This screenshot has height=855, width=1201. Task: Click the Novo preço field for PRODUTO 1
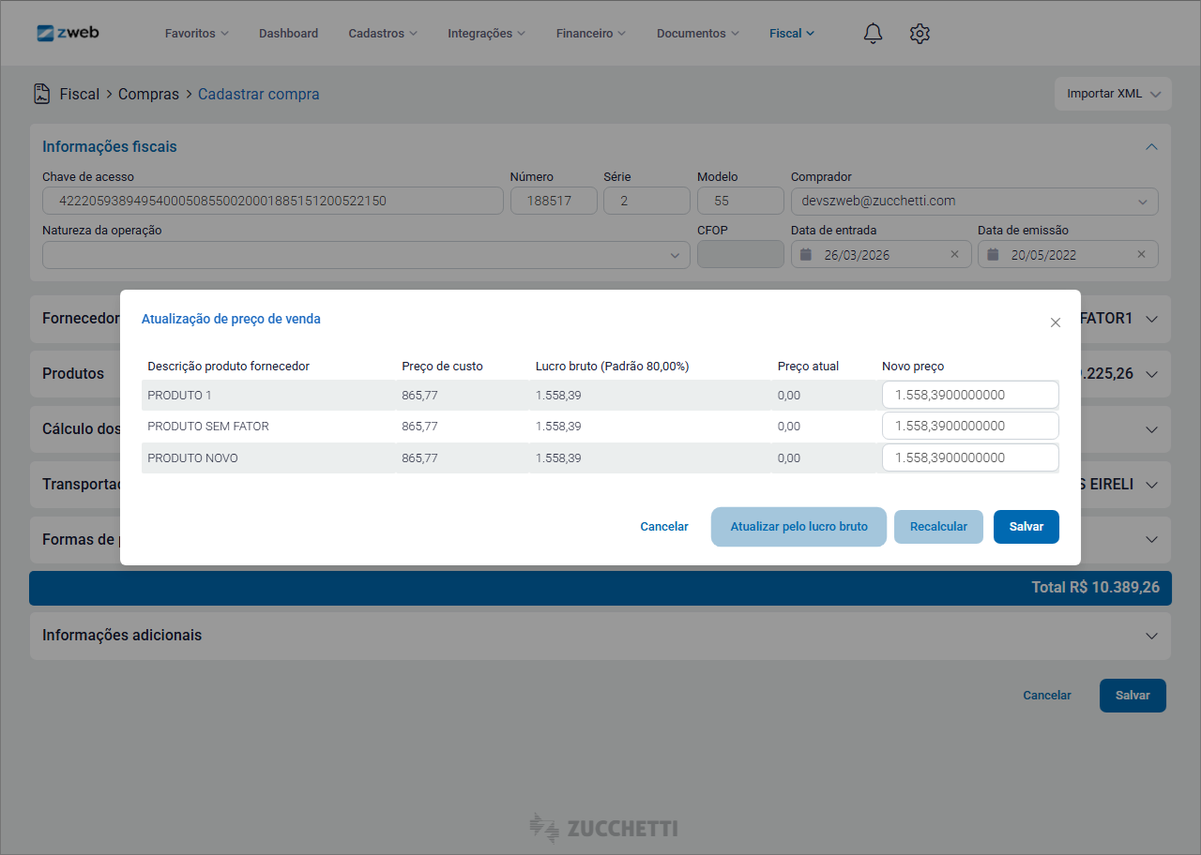[970, 395]
